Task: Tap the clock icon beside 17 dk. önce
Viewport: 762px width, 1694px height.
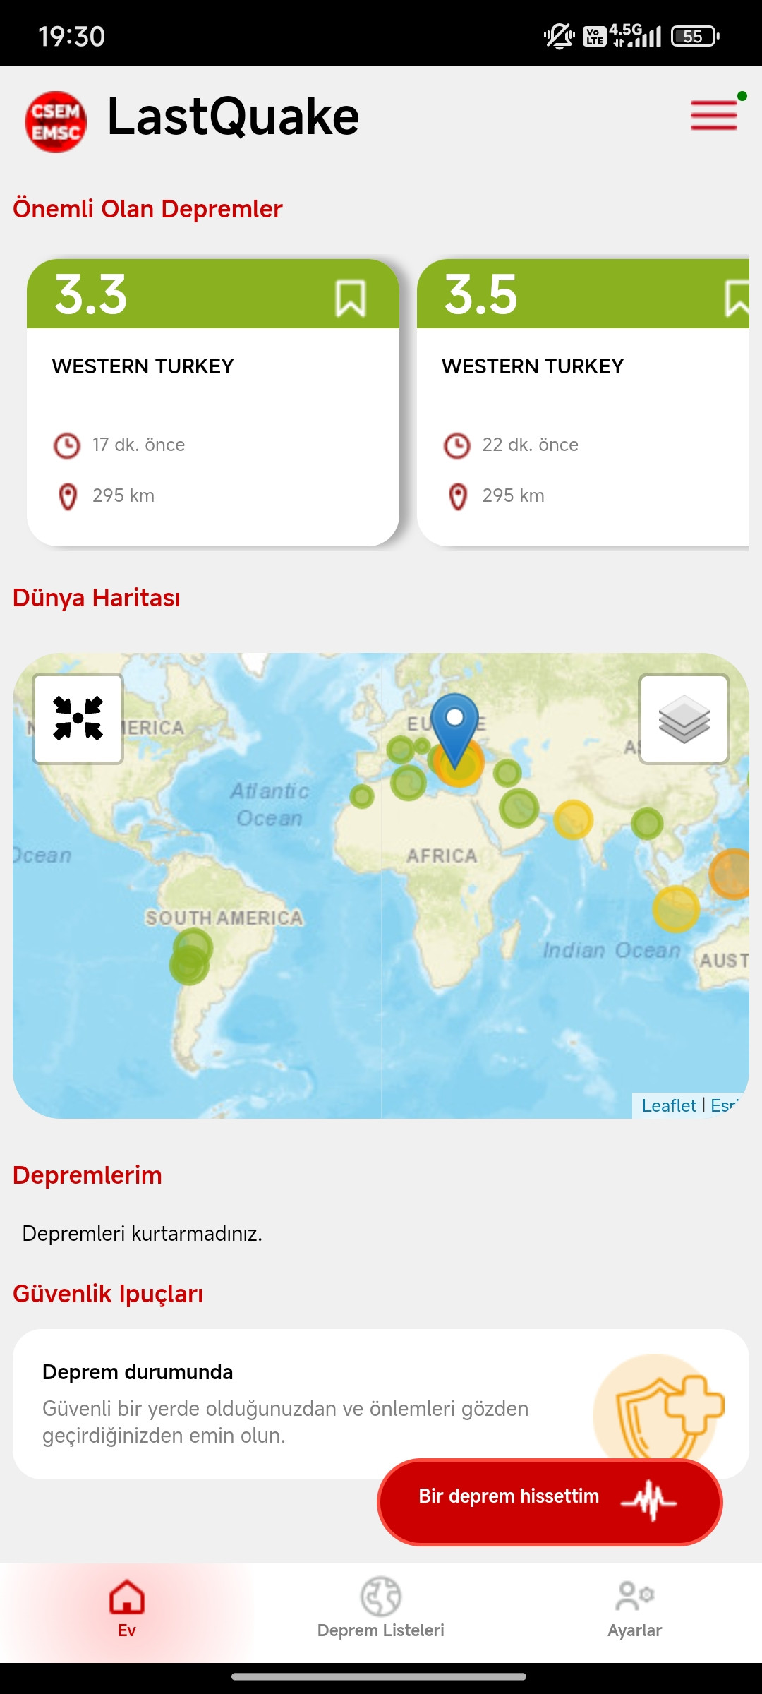Action: (67, 445)
